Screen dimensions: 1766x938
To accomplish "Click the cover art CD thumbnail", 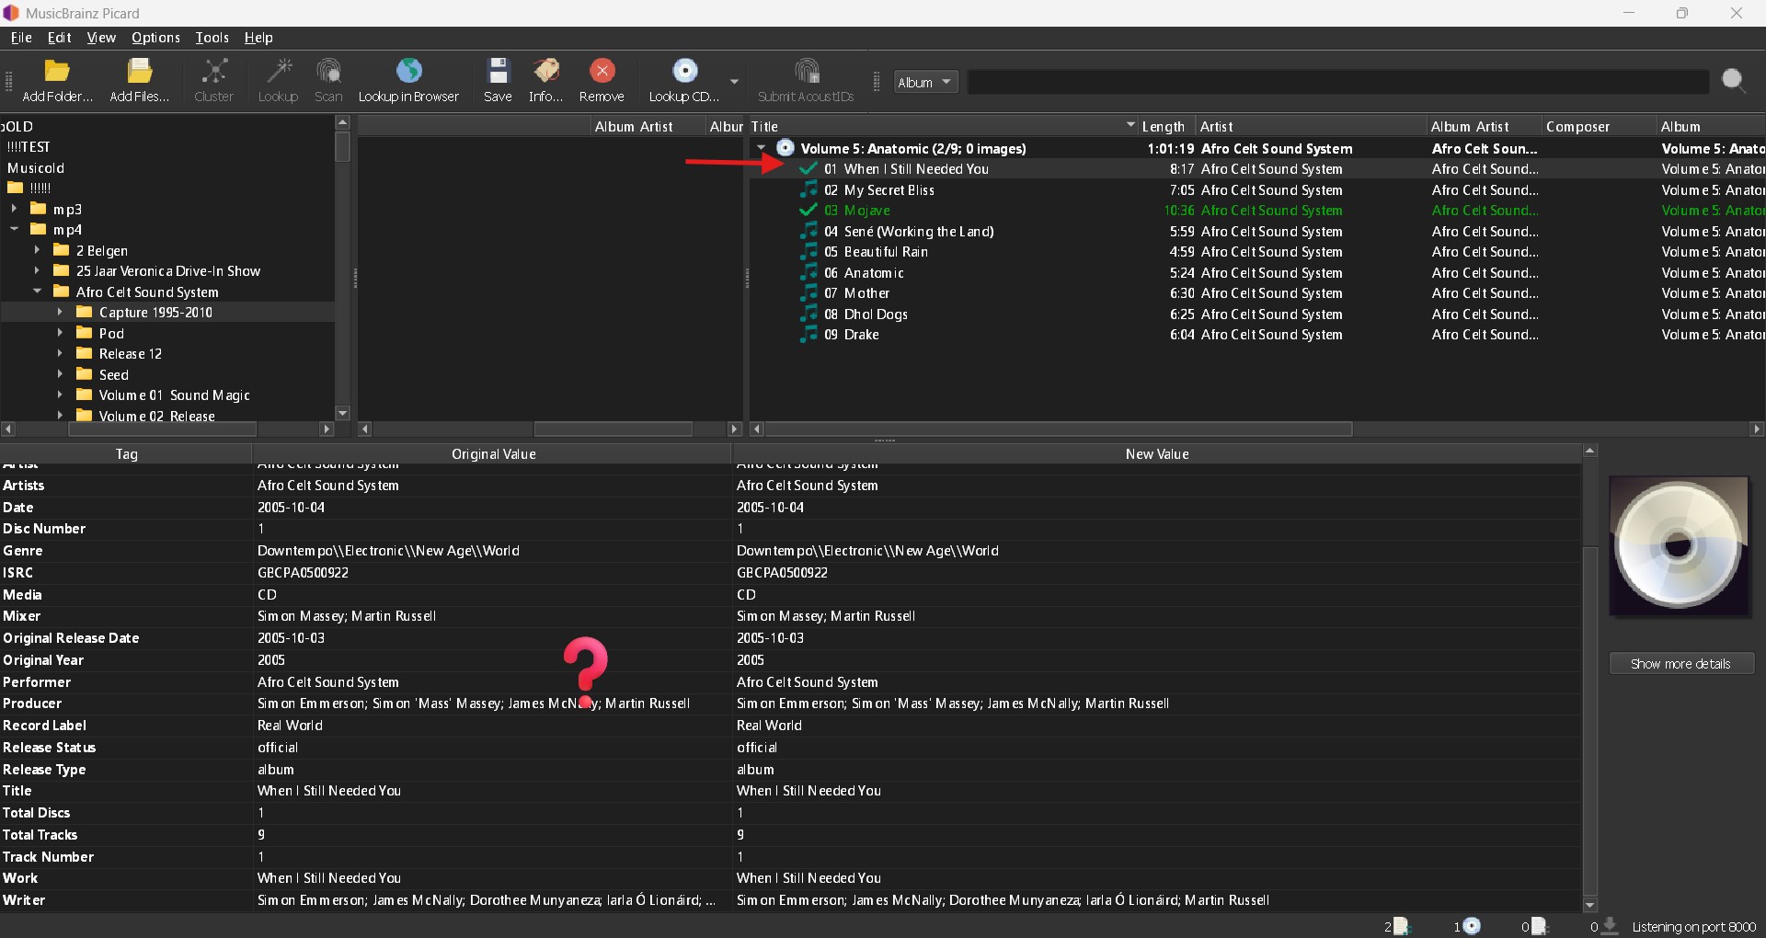I will [1679, 546].
